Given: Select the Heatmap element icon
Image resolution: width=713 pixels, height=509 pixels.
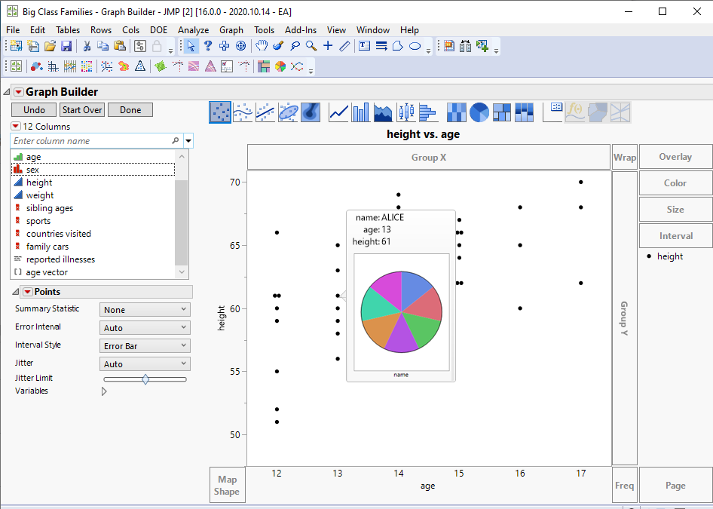Looking at the screenshot, I should click(x=457, y=112).
